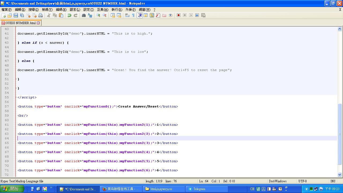This screenshot has width=343, height=193.
Task: Open Find with the binoculars icon
Action: pyautogui.click(x=84, y=15)
